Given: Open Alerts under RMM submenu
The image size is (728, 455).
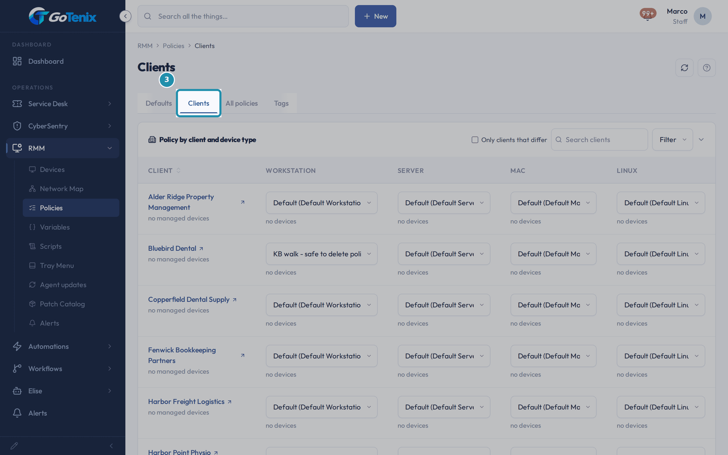Looking at the screenshot, I should click(71, 323).
